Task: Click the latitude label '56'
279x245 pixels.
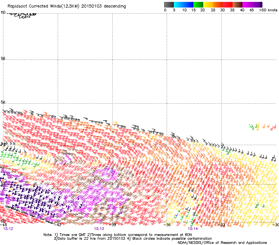Action: click(x=3, y=102)
